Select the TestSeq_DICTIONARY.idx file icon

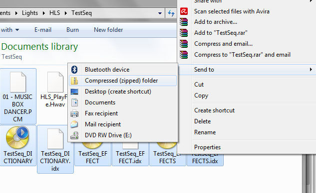click(55, 139)
